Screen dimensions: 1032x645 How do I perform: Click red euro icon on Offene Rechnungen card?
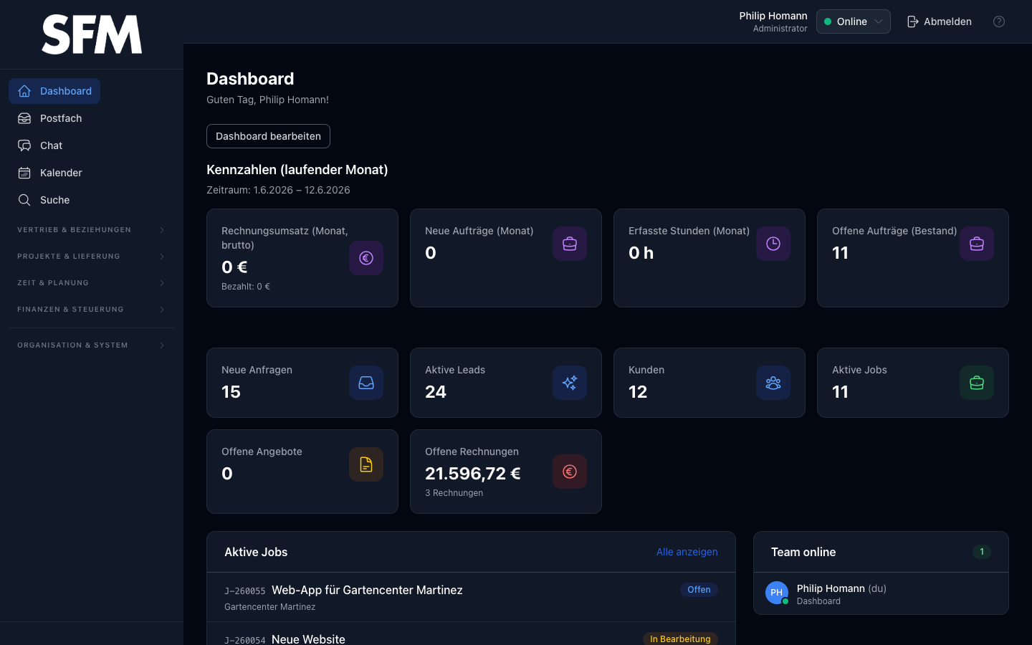570,472
